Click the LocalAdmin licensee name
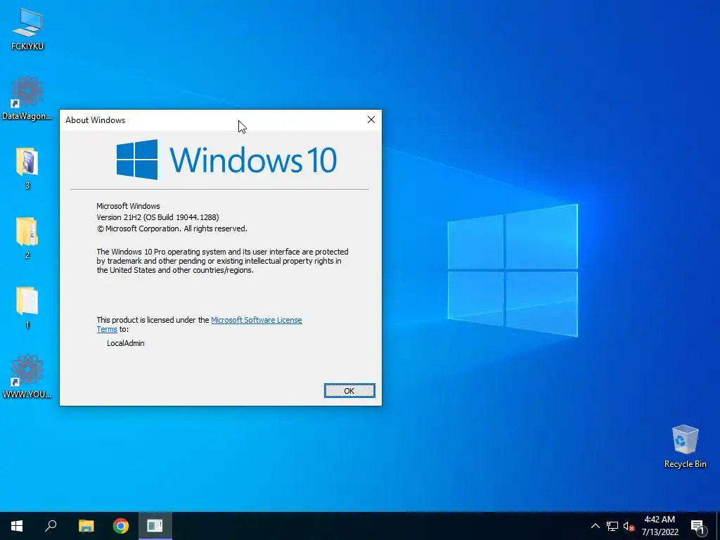Screen dimensions: 720x540 coord(125,343)
